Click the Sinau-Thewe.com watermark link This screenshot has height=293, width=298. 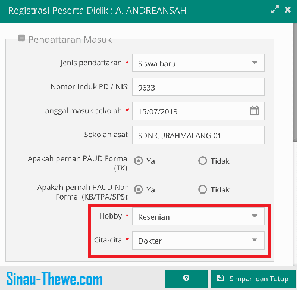54,278
